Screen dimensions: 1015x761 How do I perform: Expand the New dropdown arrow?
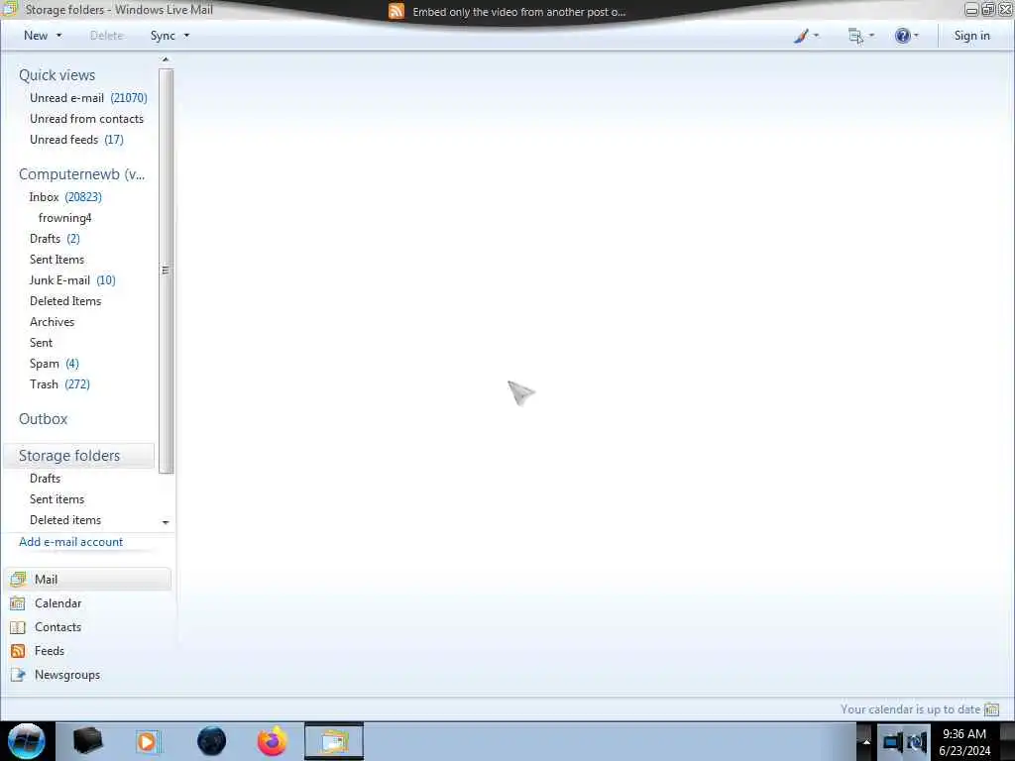58,36
